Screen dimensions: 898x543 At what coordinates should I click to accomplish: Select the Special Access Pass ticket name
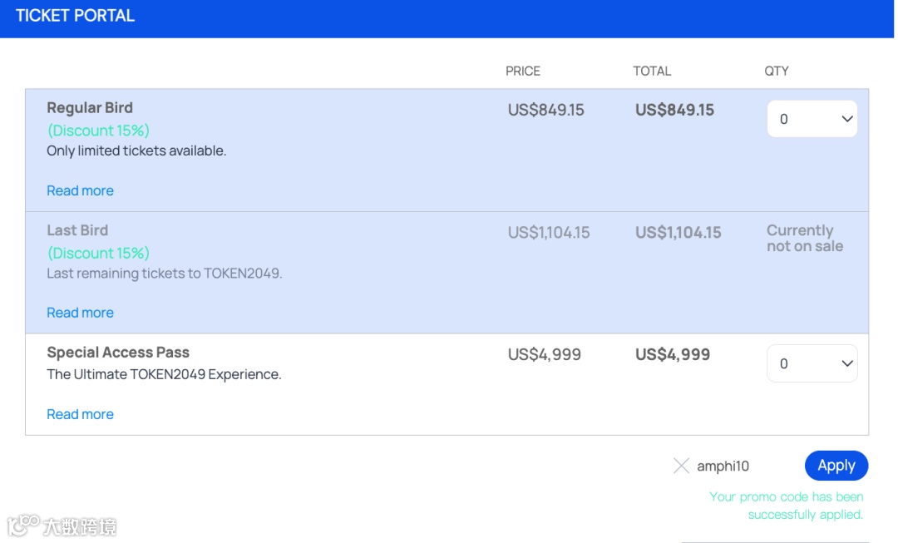click(118, 353)
